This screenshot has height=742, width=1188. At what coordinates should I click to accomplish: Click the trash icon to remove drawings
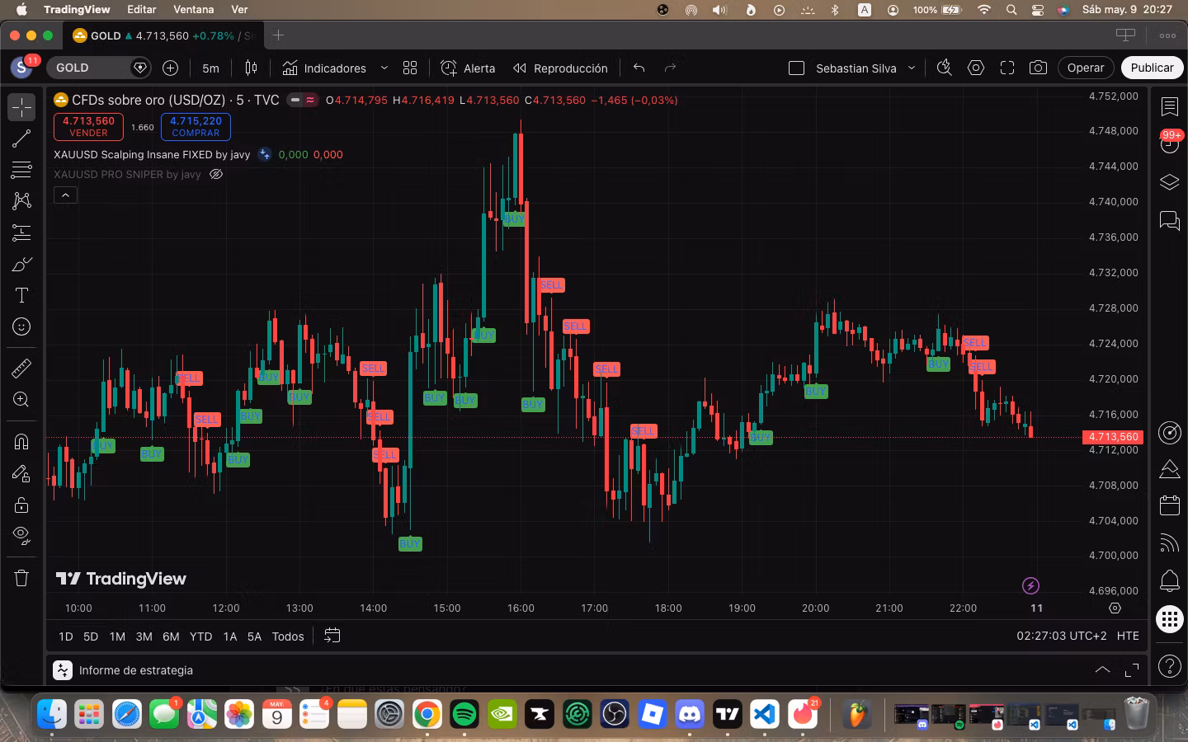tap(21, 578)
